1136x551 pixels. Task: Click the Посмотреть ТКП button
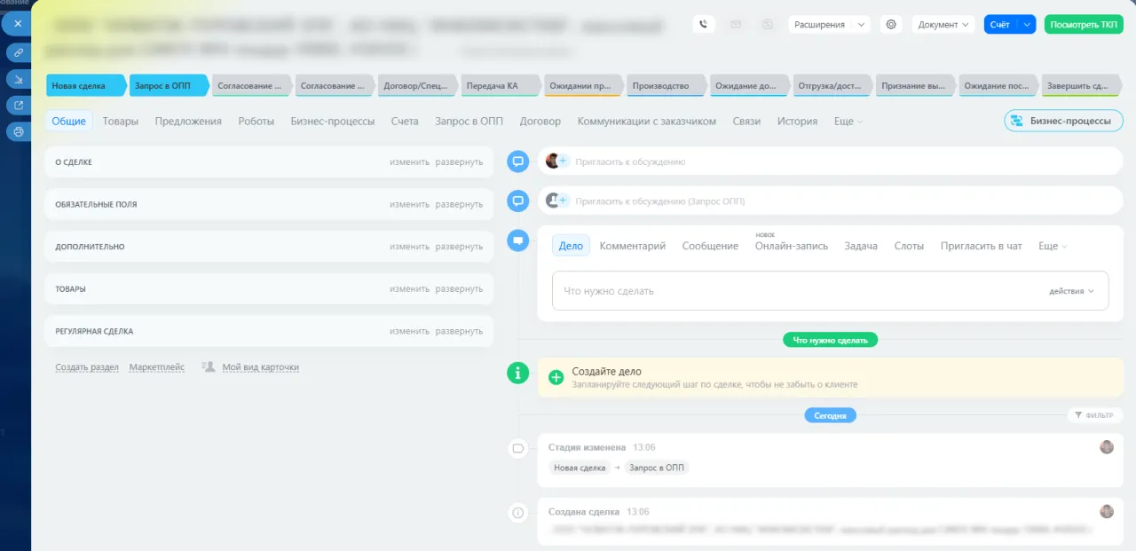(x=1084, y=25)
